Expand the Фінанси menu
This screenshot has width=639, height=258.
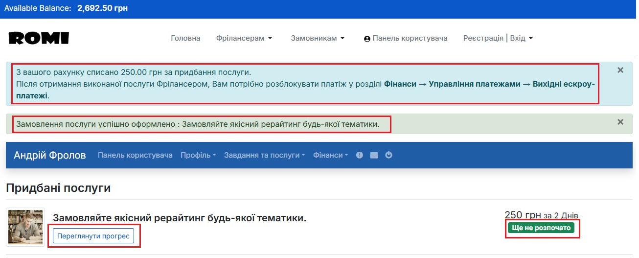pyautogui.click(x=331, y=155)
